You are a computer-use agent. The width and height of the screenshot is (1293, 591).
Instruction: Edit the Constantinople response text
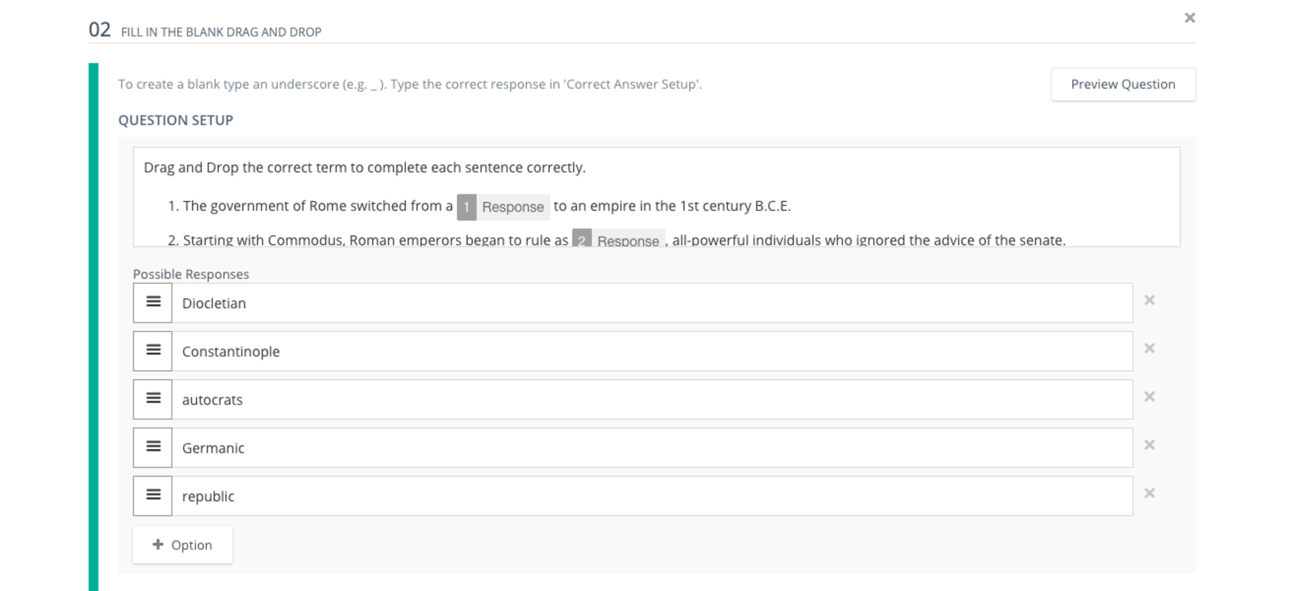[x=652, y=351]
